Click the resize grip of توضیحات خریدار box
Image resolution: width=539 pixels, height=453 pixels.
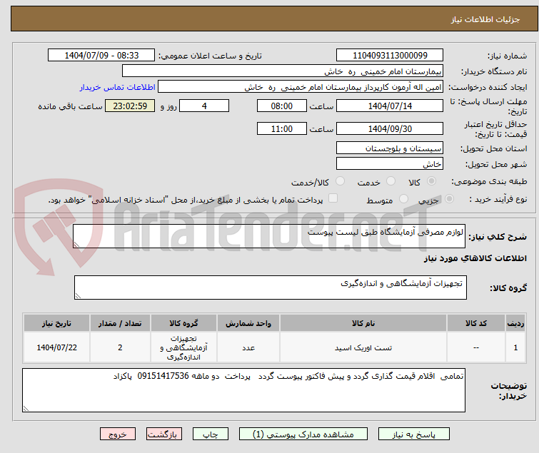[x=26, y=408]
